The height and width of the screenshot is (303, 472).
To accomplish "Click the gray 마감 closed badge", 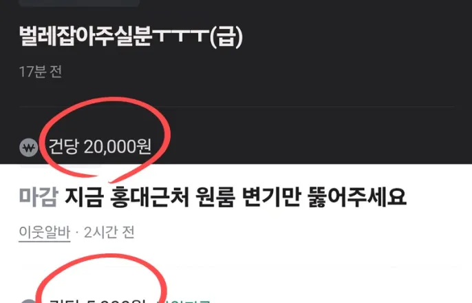I will [39, 197].
